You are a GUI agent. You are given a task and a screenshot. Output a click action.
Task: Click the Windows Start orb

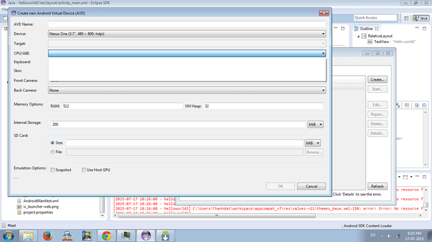coord(8,236)
